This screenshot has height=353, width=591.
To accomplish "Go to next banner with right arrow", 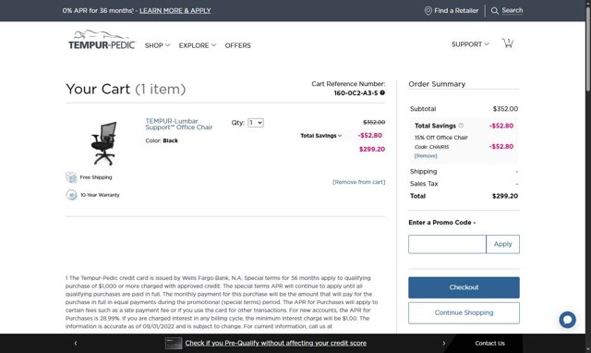I will coord(443,343).
